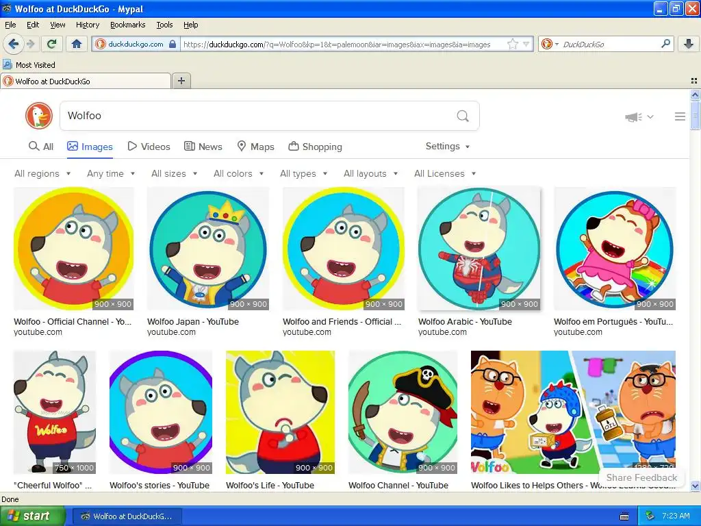Open Wolfoo's Life yellow thumbnail
Viewport: 701px width, 526px height.
pyautogui.click(x=280, y=412)
